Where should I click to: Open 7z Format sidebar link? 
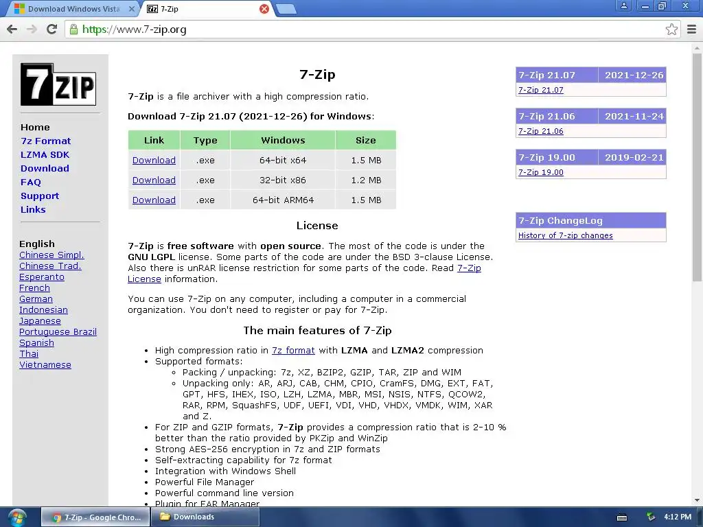pos(46,141)
